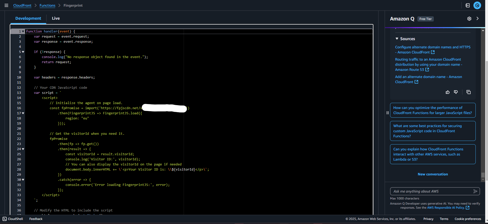This screenshot has width=488, height=224.
Task: Start a New conversation in Amazon Q
Action: pyautogui.click(x=433, y=174)
